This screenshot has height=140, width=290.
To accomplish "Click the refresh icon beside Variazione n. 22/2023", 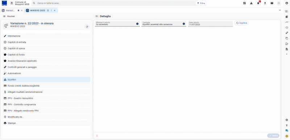I will (87, 27).
